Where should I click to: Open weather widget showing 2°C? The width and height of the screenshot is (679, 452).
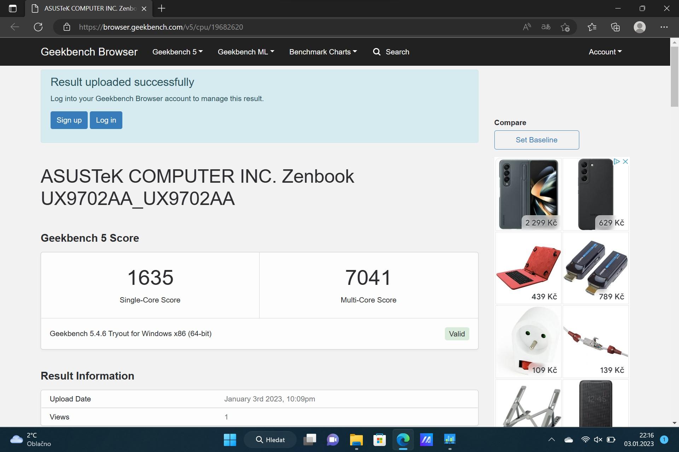[x=31, y=440]
